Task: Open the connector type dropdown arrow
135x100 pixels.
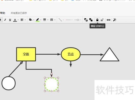Action: [63, 20]
